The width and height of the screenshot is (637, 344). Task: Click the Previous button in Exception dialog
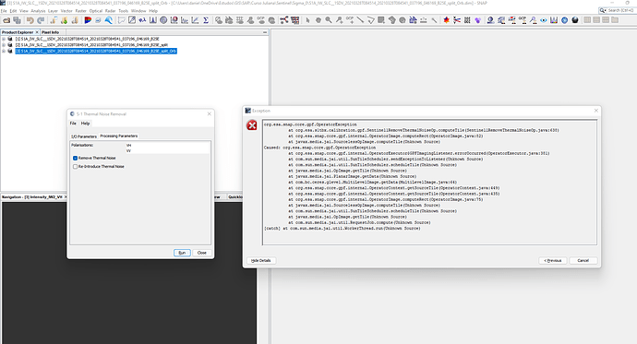click(552, 260)
